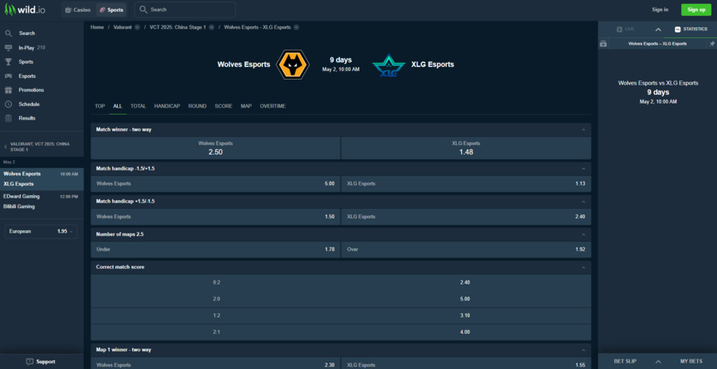
Task: Open the Sports section in header
Action: [112, 10]
